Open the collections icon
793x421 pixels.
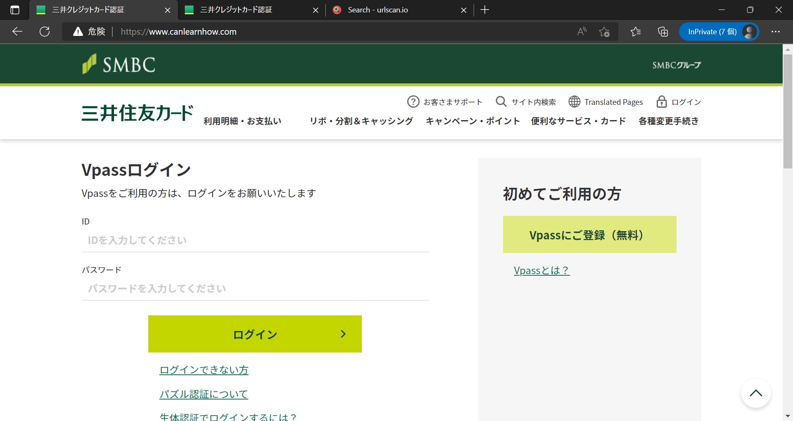tap(663, 31)
